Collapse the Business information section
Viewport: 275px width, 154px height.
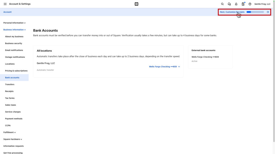point(15,30)
